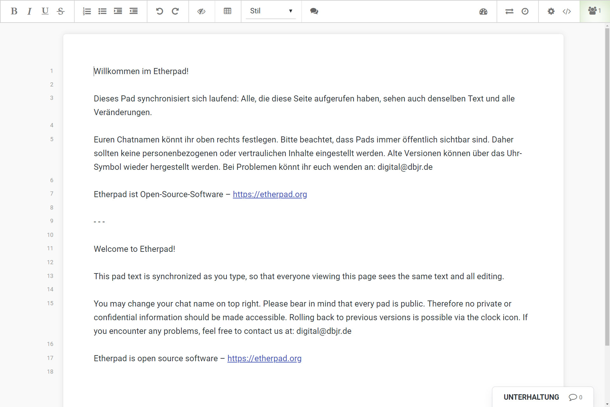Click the paragraph starting 'Dieses Pad synchronisiert'

pyautogui.click(x=304, y=105)
